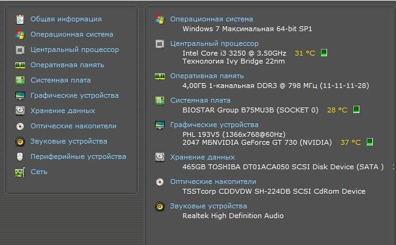Viewport: 396px width, 245px height.
Task: Follow Оперативная память heading link in summary
Action: [207, 76]
